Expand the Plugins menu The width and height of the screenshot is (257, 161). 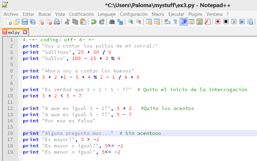click(x=195, y=14)
